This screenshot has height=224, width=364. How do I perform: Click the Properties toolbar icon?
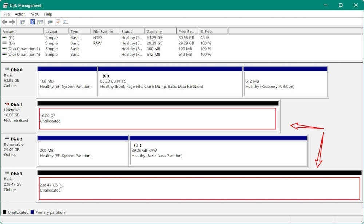click(58, 22)
